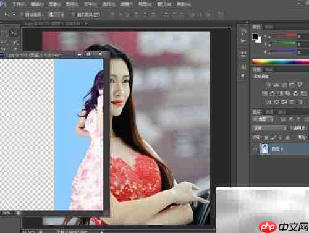309x233 pixels.
Task: Open the Image menu
Action: click(x=54, y=4)
